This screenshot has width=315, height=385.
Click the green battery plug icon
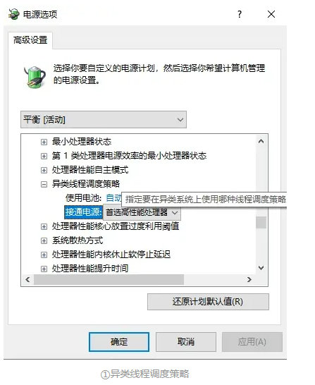[35, 77]
